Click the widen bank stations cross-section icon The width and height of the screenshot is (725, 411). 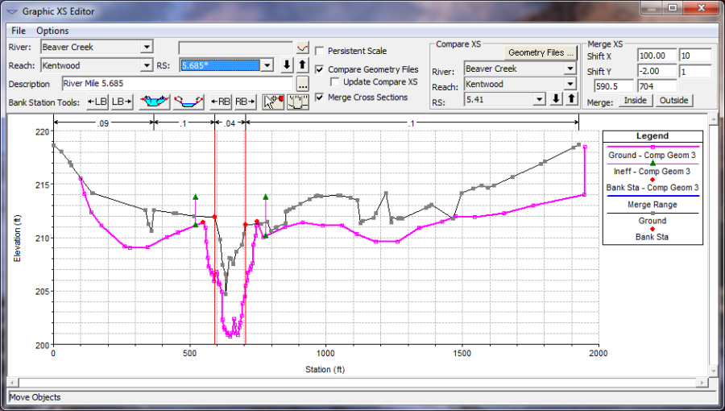[x=153, y=102]
